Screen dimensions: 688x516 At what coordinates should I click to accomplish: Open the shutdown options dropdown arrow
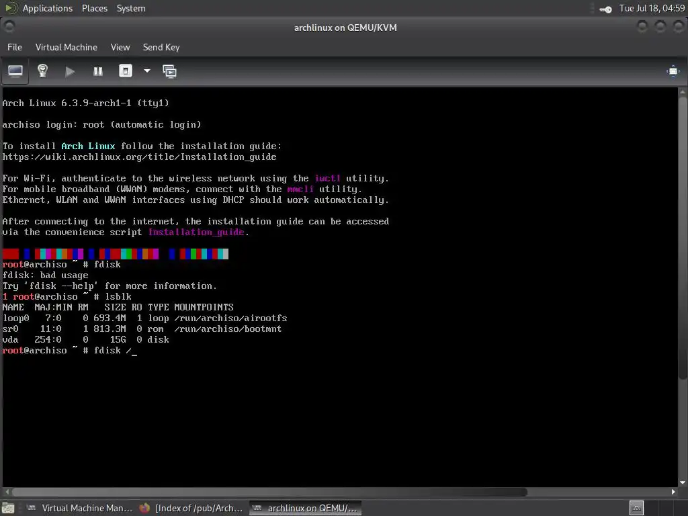pyautogui.click(x=147, y=71)
